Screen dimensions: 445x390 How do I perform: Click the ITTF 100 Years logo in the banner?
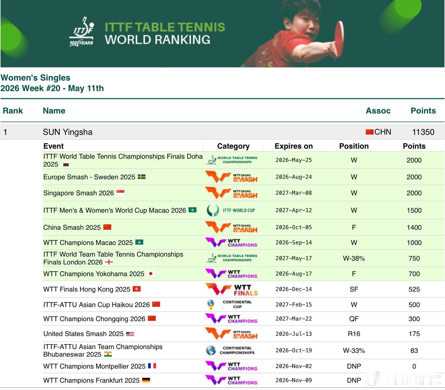(81, 32)
